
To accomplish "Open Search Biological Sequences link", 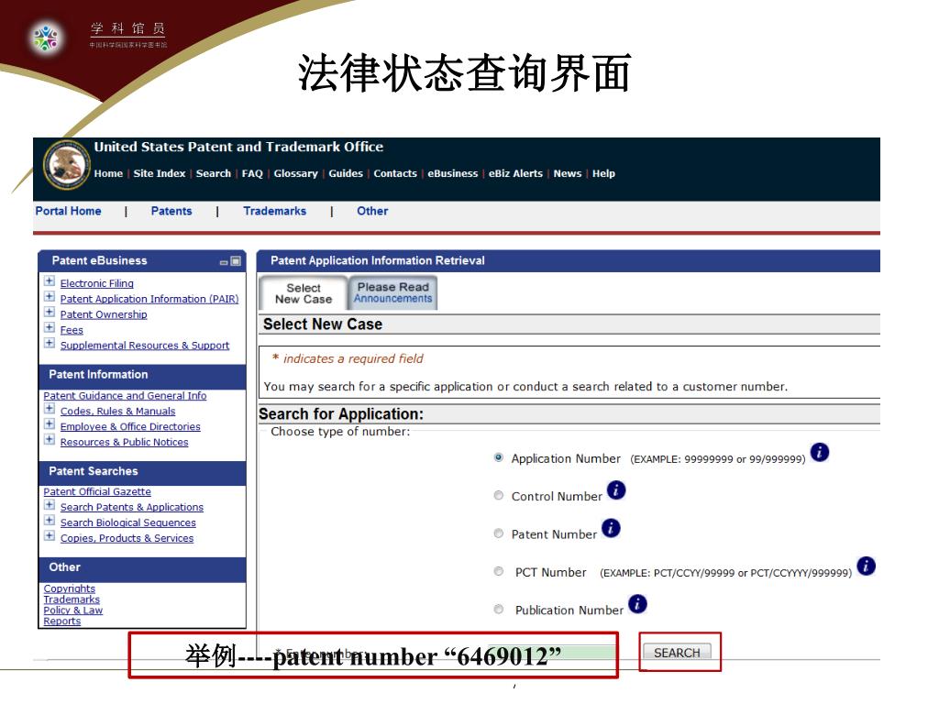I will pos(128,522).
